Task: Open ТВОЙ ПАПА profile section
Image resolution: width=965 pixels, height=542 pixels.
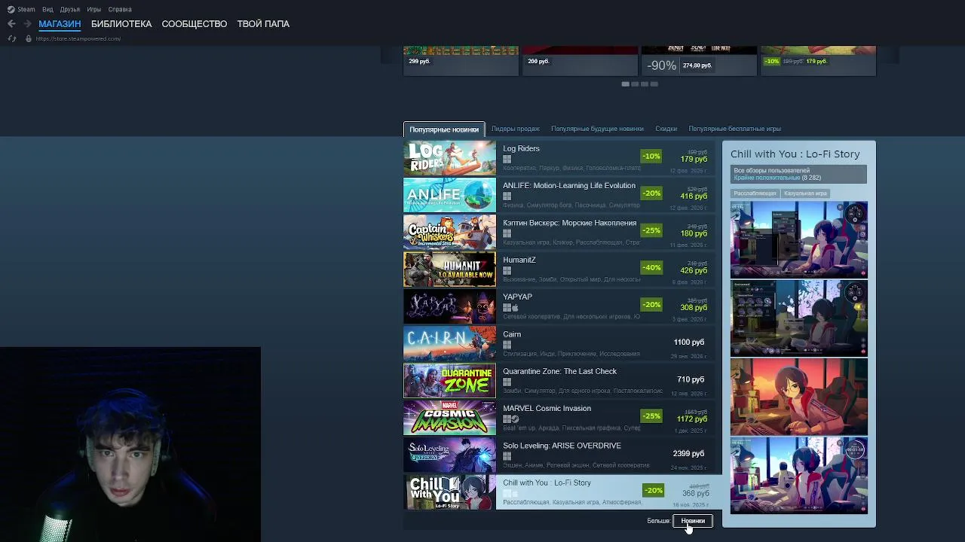Action: coord(263,23)
